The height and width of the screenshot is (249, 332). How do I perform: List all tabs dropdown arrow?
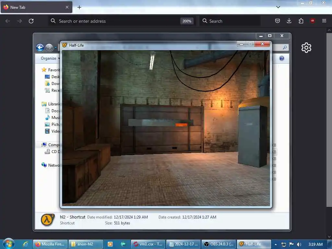tap(278, 7)
